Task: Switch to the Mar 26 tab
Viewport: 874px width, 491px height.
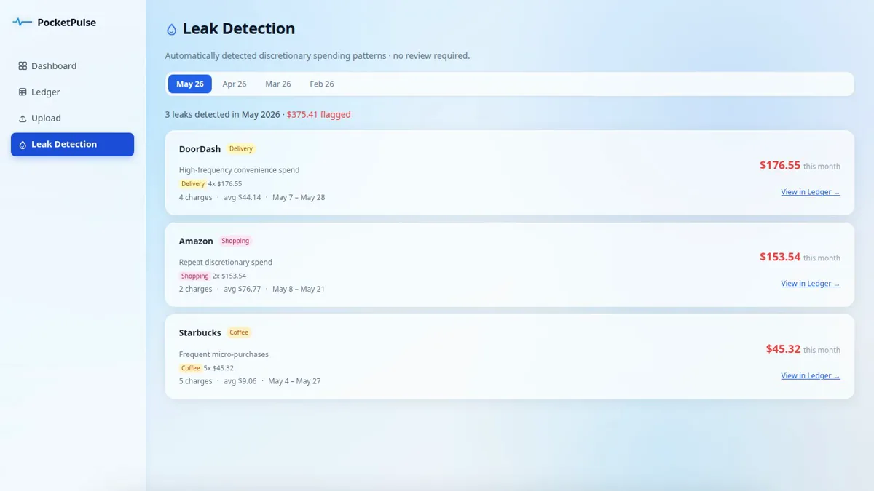Action: [x=278, y=84]
